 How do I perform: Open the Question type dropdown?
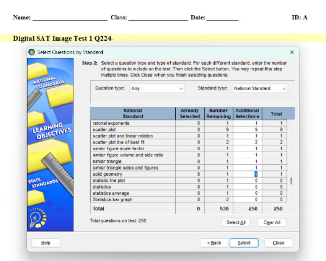pos(157,89)
